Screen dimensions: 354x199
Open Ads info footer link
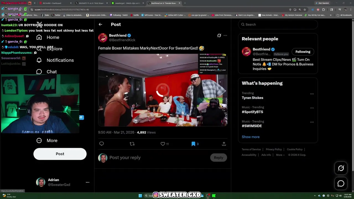click(x=266, y=155)
